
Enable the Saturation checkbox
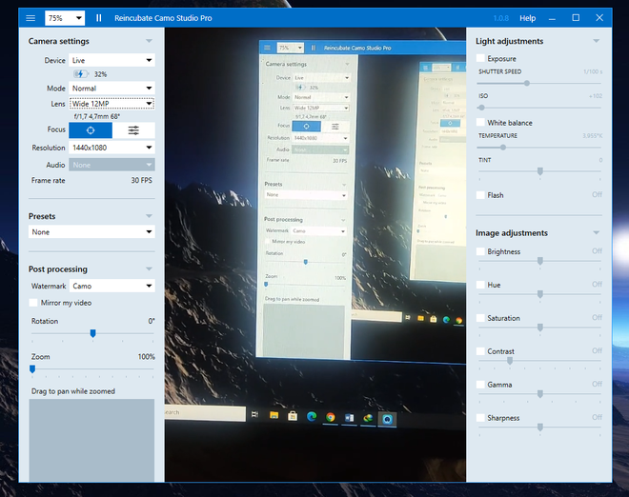[x=480, y=318]
